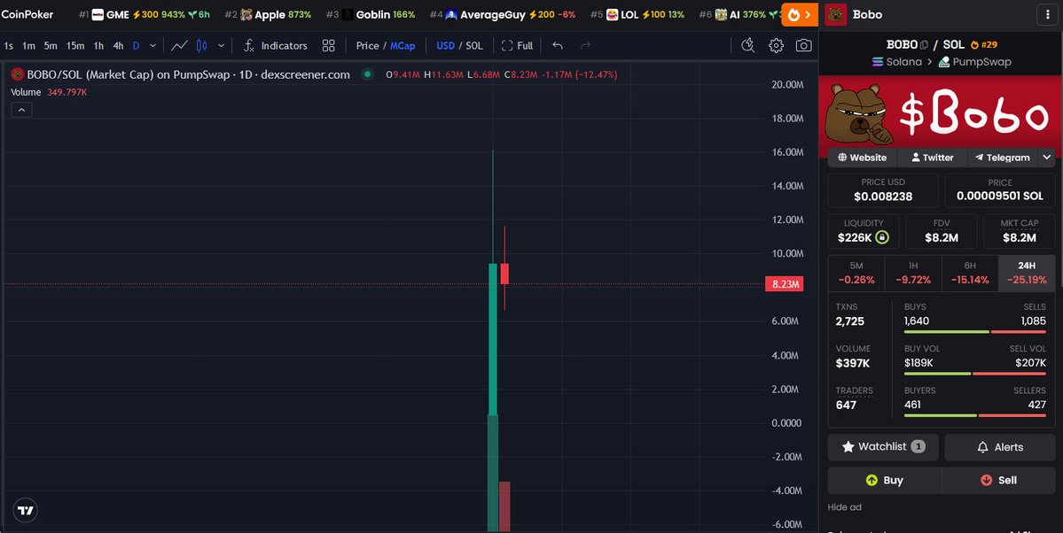
Task: Open quick search magnifier icon
Action: pyautogui.click(x=747, y=45)
